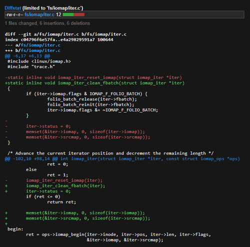The image size is (250, 247).
Task: Click the folio_batch_release(iter->fbatch); line
Action: [92, 99]
